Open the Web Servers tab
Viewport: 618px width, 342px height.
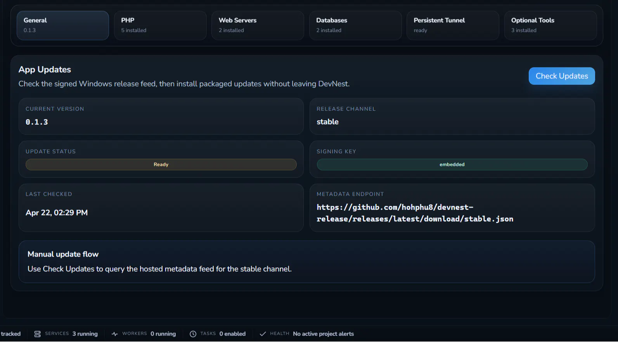(x=258, y=25)
